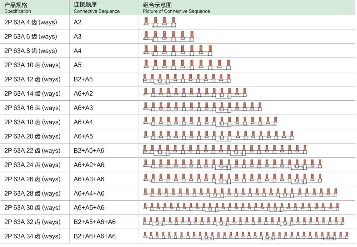Open the busbar diagram in the A2 row
Viewport: 357px width, 247px height.
click(159, 22)
